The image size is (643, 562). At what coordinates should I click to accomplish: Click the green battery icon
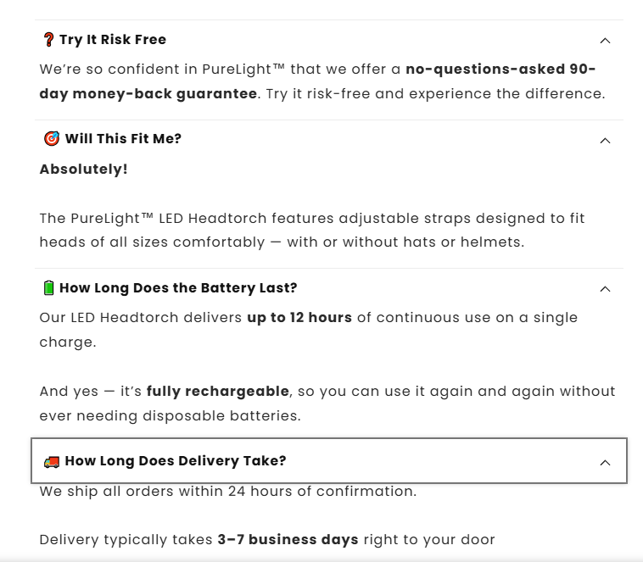point(48,288)
